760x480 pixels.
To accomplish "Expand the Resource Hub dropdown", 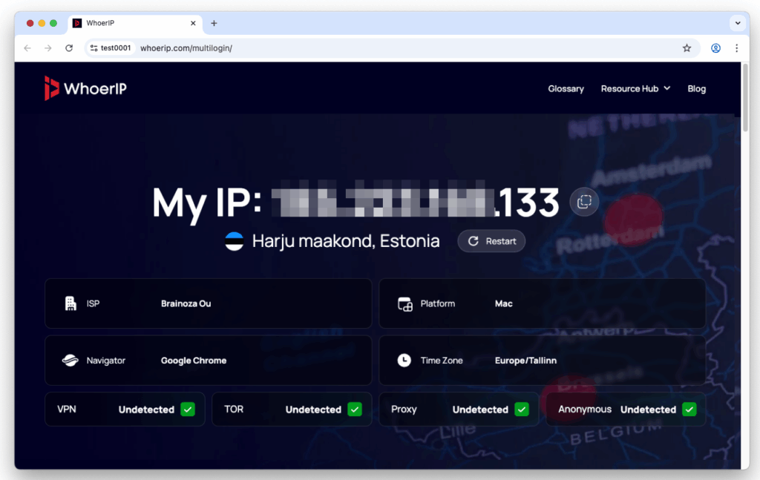I will point(635,88).
